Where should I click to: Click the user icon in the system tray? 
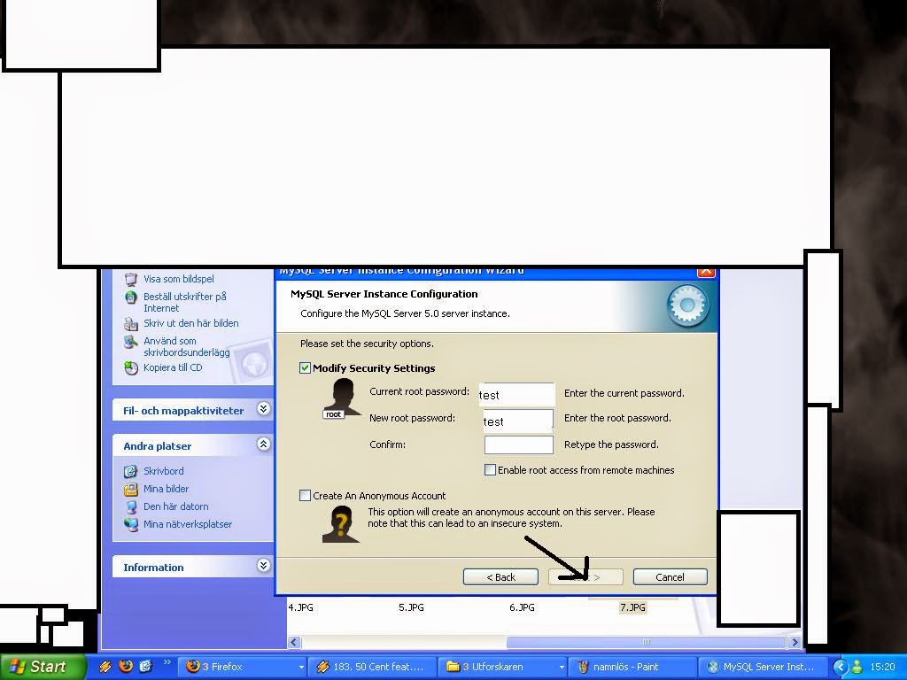coord(857,667)
